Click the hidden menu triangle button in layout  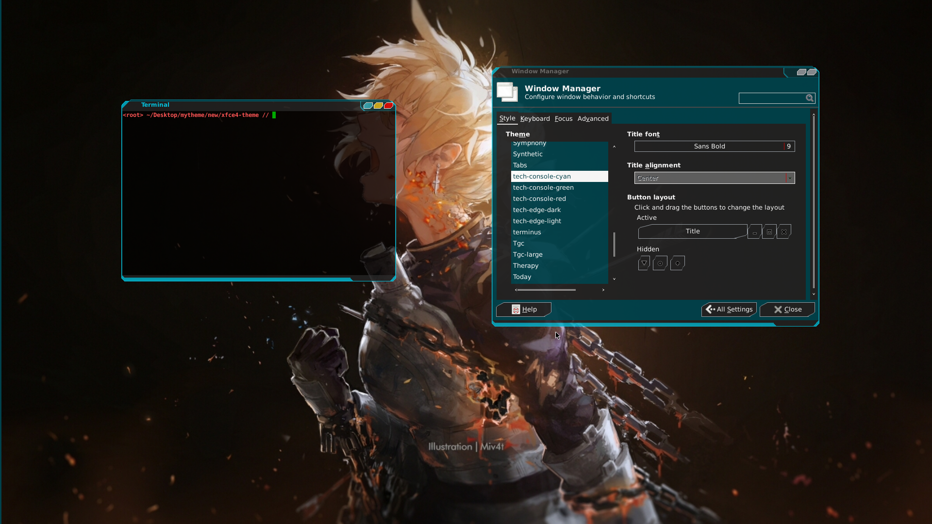pyautogui.click(x=644, y=263)
